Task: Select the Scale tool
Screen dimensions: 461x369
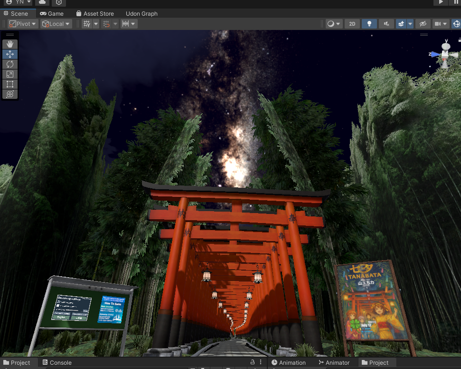Action: [10, 74]
